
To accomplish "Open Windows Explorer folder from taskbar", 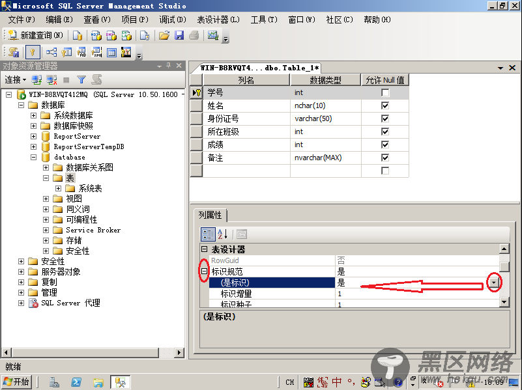I will (98, 382).
